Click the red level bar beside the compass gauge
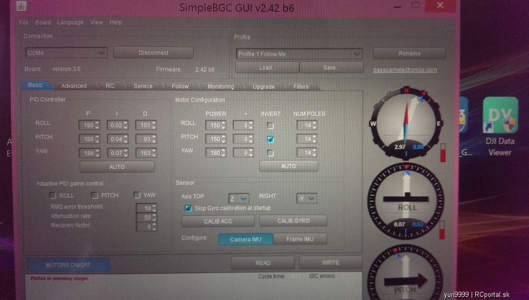This screenshot has height=300, width=529. (443, 153)
